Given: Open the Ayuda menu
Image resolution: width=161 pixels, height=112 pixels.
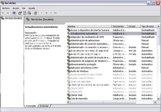Looking at the screenshot, I should 32,8.
